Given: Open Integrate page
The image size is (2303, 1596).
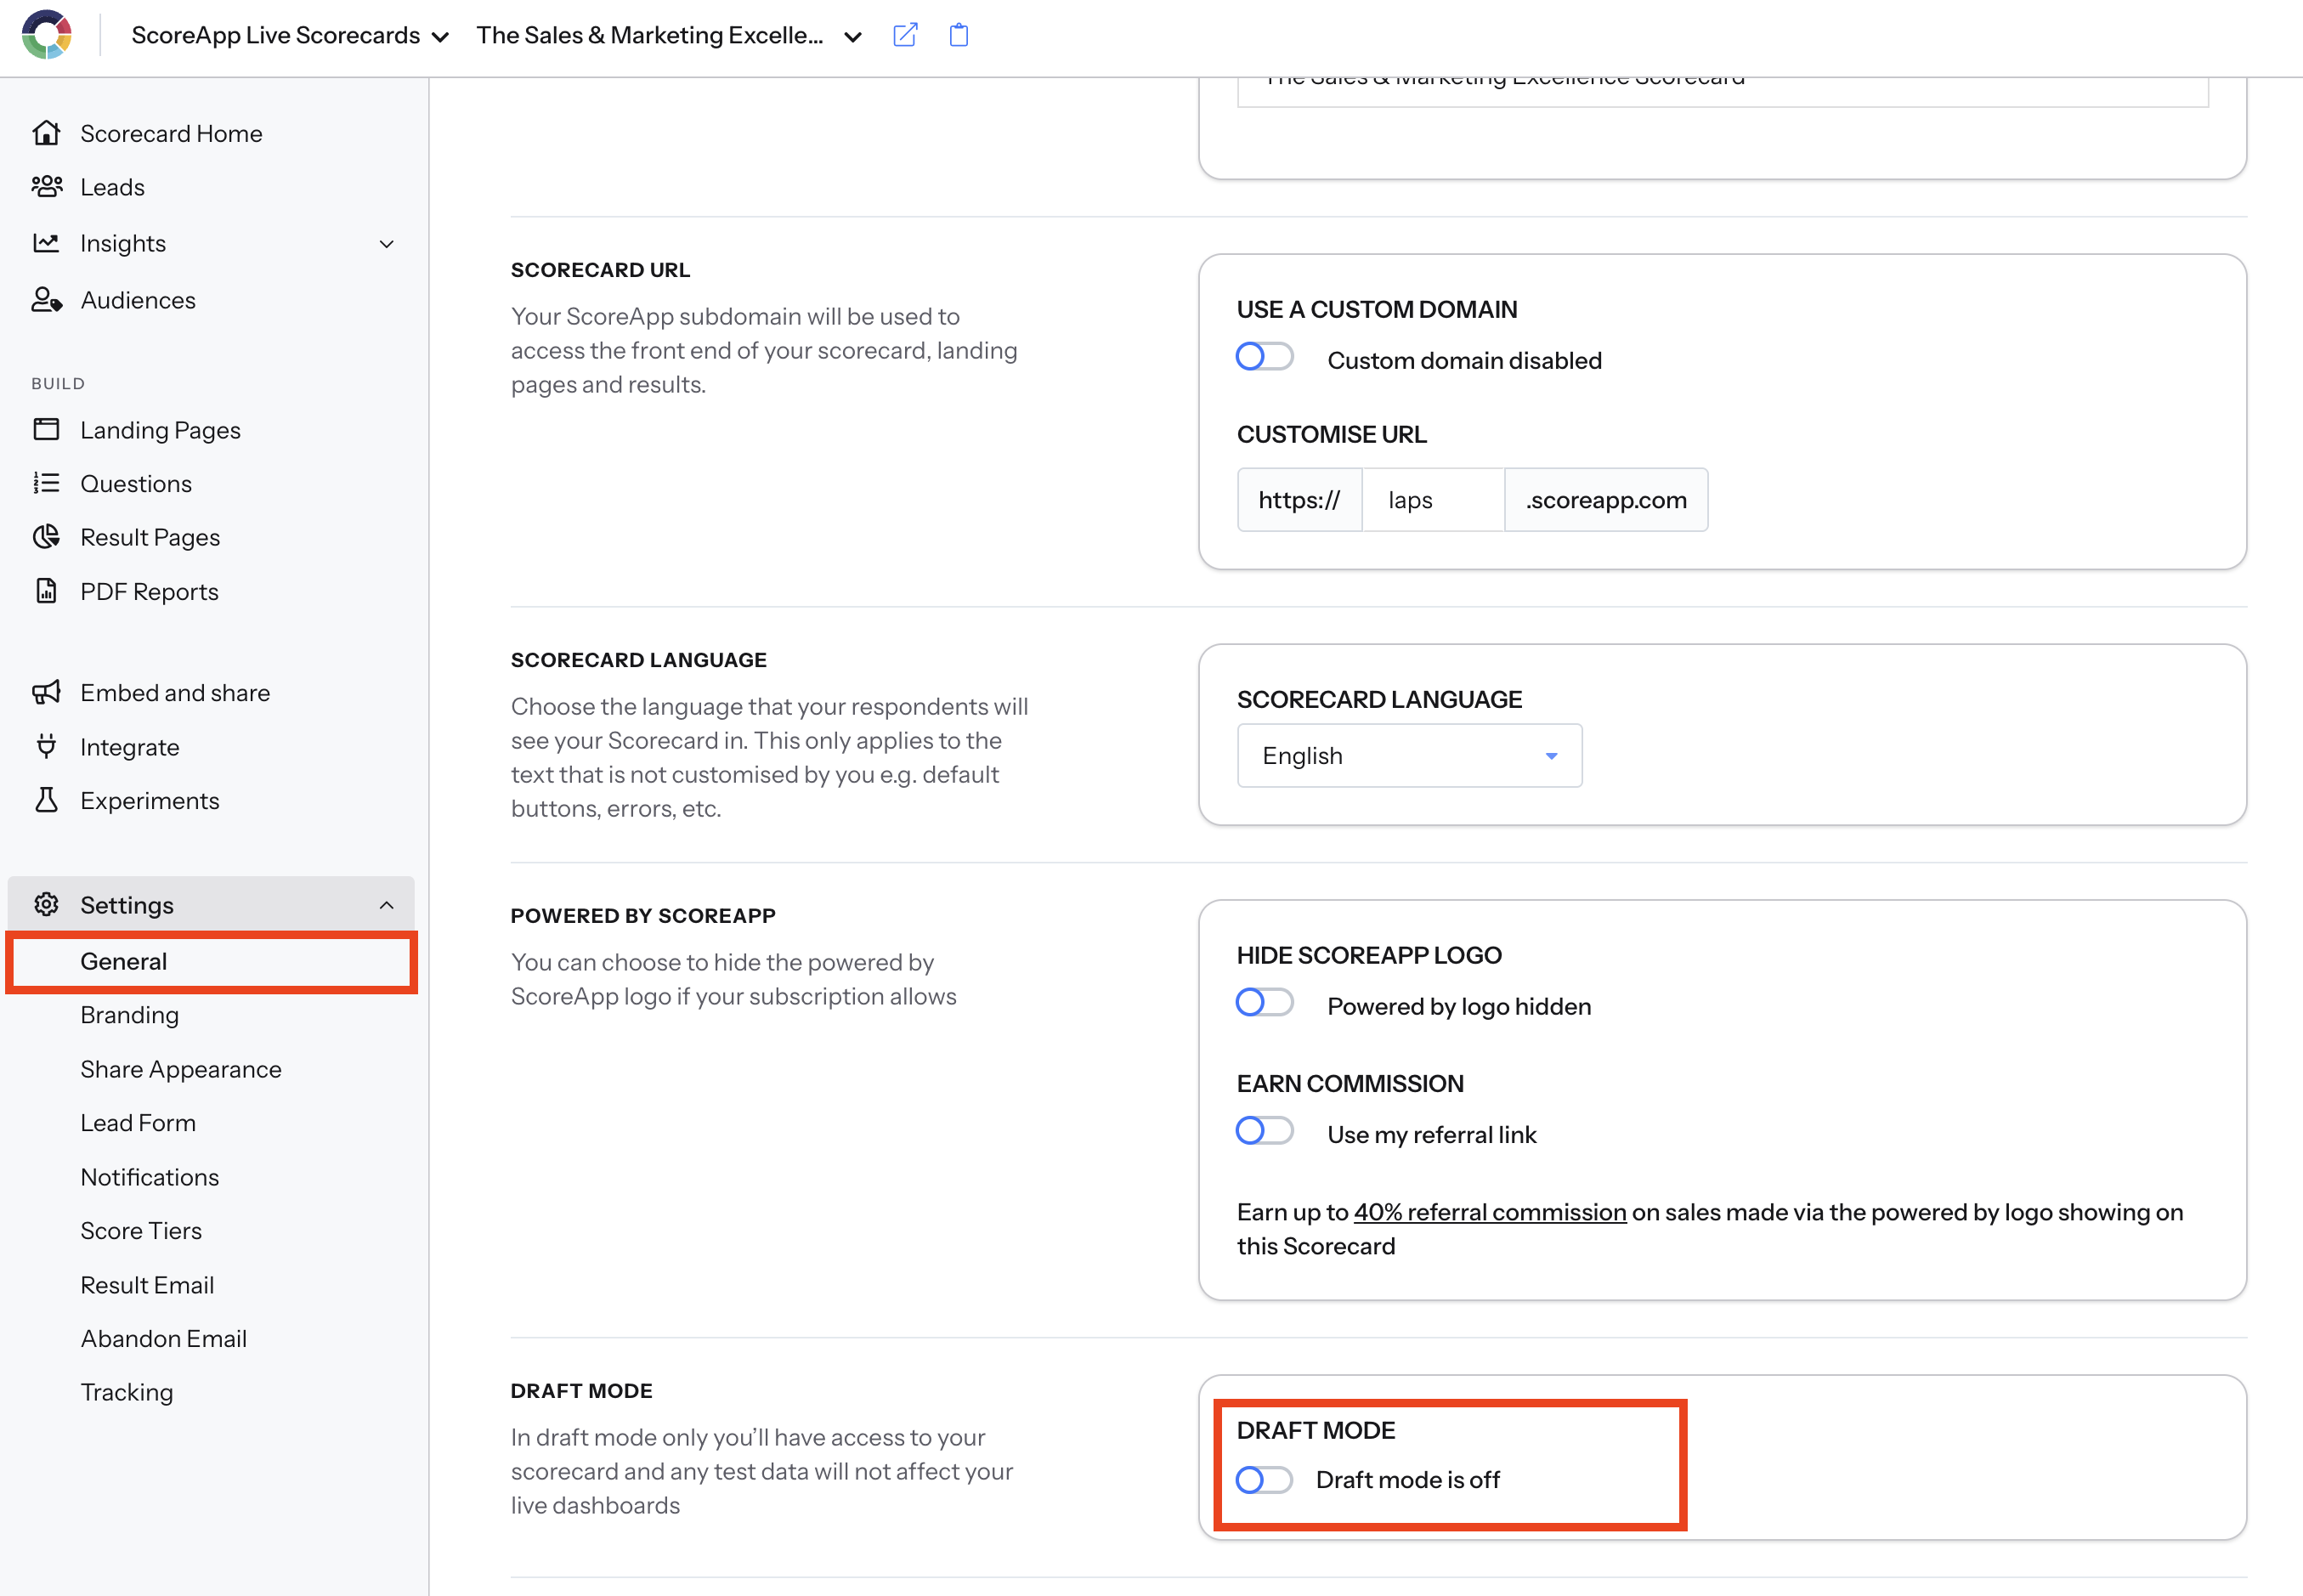Looking at the screenshot, I should click(130, 747).
